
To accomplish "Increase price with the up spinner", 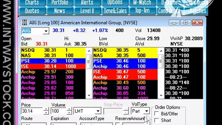I will point(46,109).
